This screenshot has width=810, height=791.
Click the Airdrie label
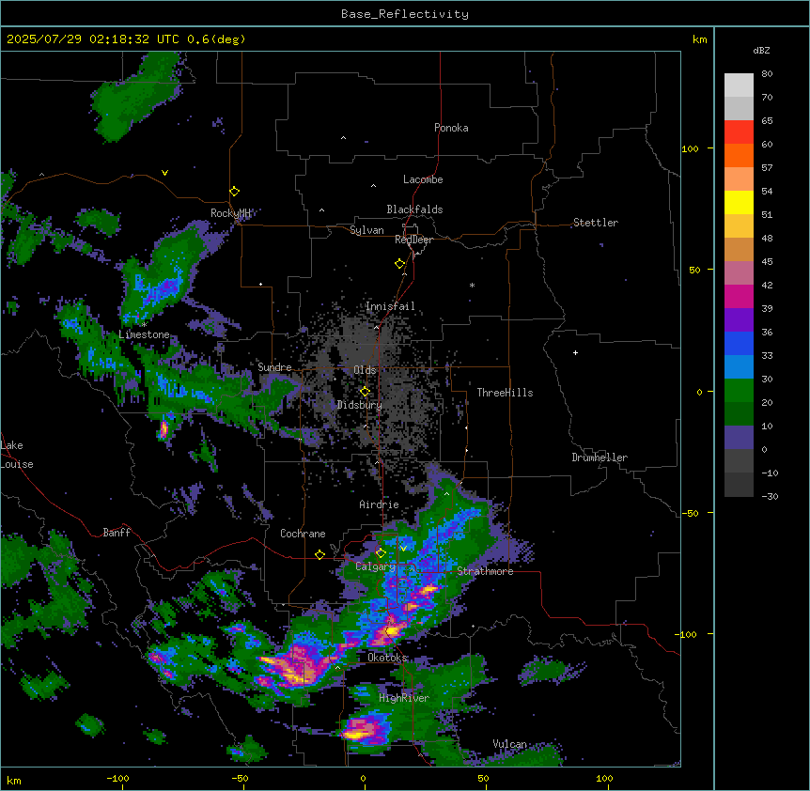(x=380, y=504)
